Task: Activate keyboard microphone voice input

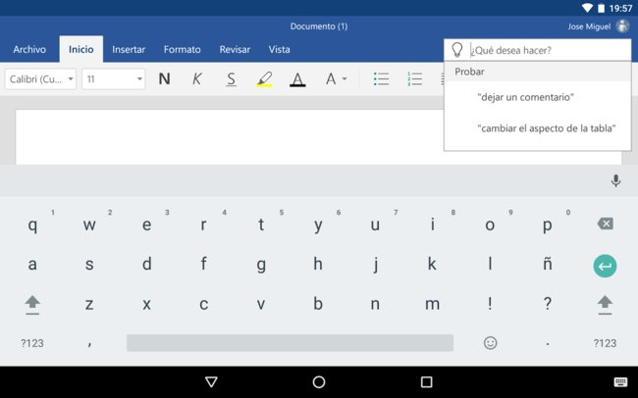Action: click(615, 181)
